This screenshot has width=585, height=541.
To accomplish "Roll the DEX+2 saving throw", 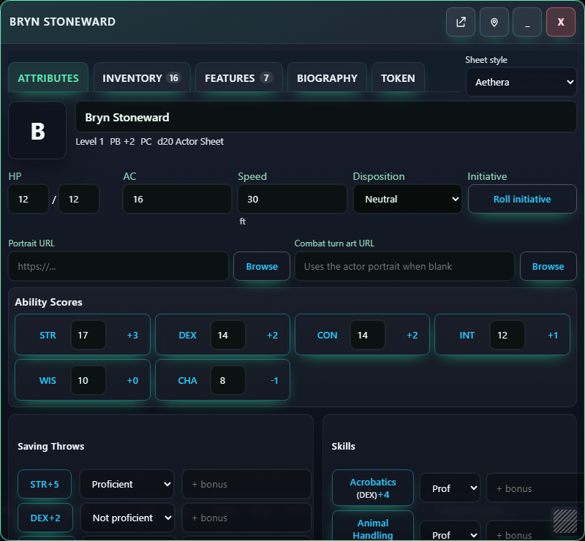I will pyautogui.click(x=45, y=518).
